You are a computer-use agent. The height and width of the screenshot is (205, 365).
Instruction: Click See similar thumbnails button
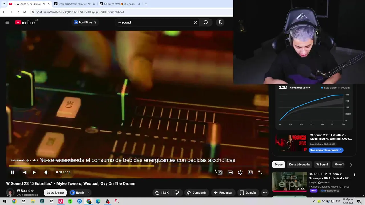coord(326,150)
